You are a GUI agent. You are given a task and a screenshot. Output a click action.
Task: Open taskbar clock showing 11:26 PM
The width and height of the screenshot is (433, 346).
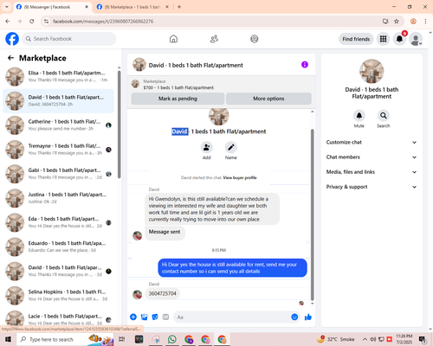tap(404, 339)
